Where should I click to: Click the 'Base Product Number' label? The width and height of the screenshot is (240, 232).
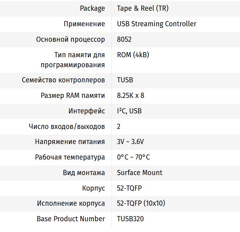[71, 219]
